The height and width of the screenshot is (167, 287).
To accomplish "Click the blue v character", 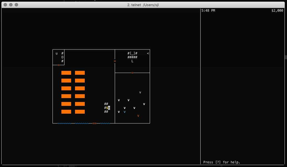I will pyautogui.click(x=125, y=112).
